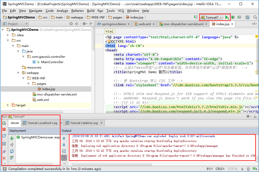Switch to mvc-dispatcher-servlet.xml tab
This screenshot has height=172, width=259.
click(x=183, y=24)
